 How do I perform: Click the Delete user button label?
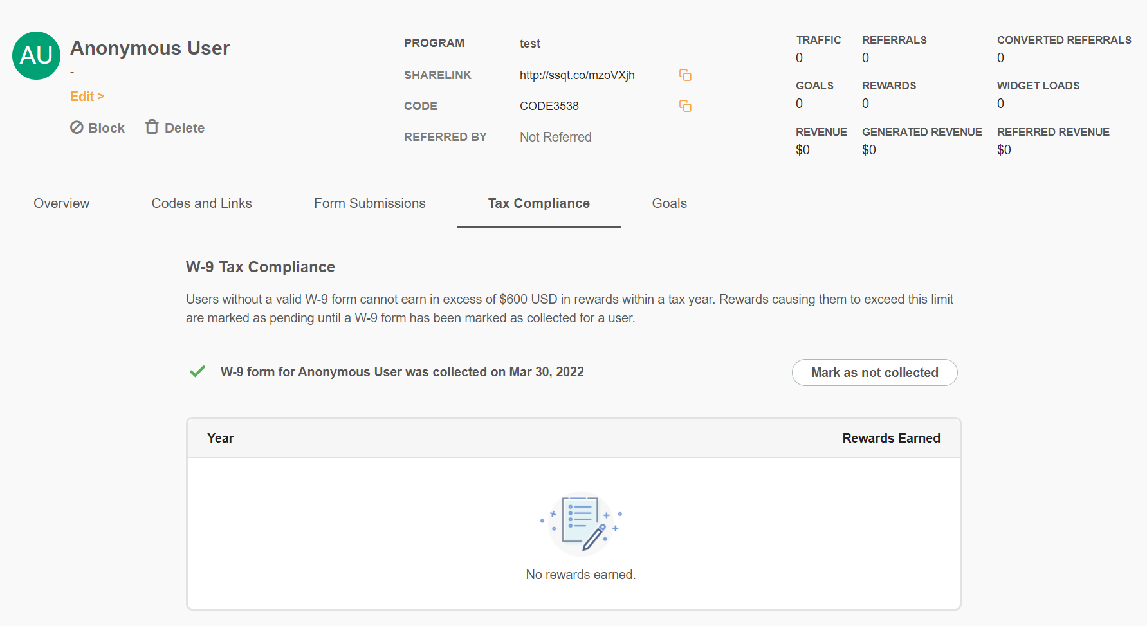coord(184,128)
